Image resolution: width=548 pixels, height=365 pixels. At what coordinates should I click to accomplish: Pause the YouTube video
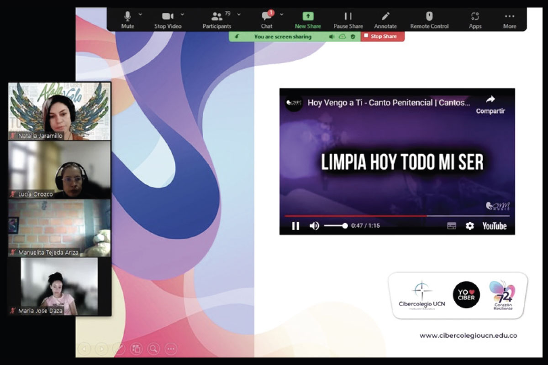click(x=295, y=226)
